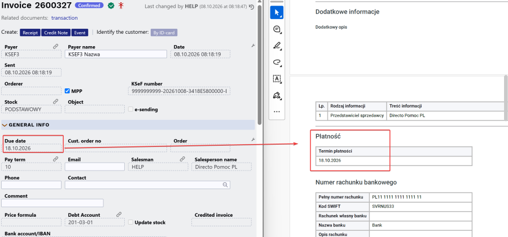
Task: Open the more tools ellipsis menu
Action: click(x=277, y=111)
